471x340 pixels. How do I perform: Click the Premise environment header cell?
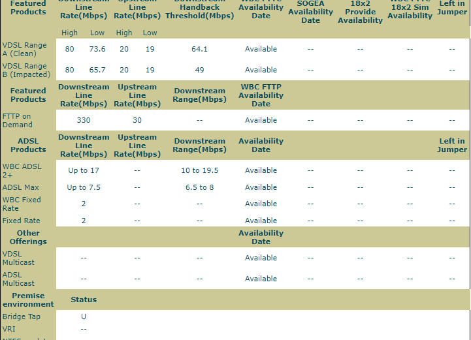tap(28, 300)
